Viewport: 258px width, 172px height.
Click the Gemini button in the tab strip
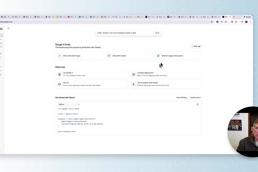coord(247,17)
